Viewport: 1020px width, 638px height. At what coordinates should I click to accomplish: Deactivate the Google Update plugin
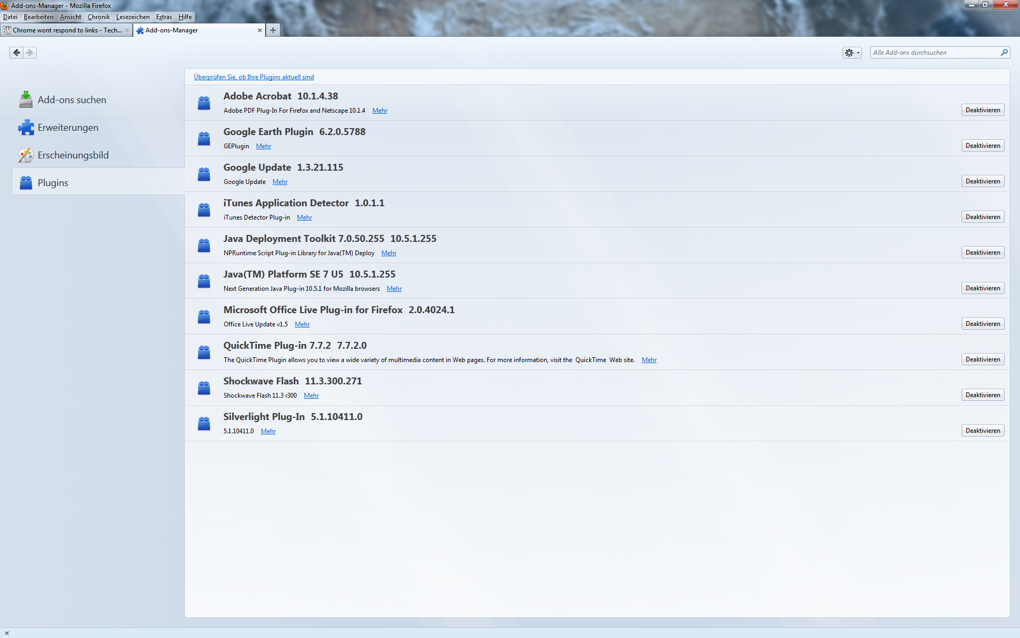click(983, 181)
